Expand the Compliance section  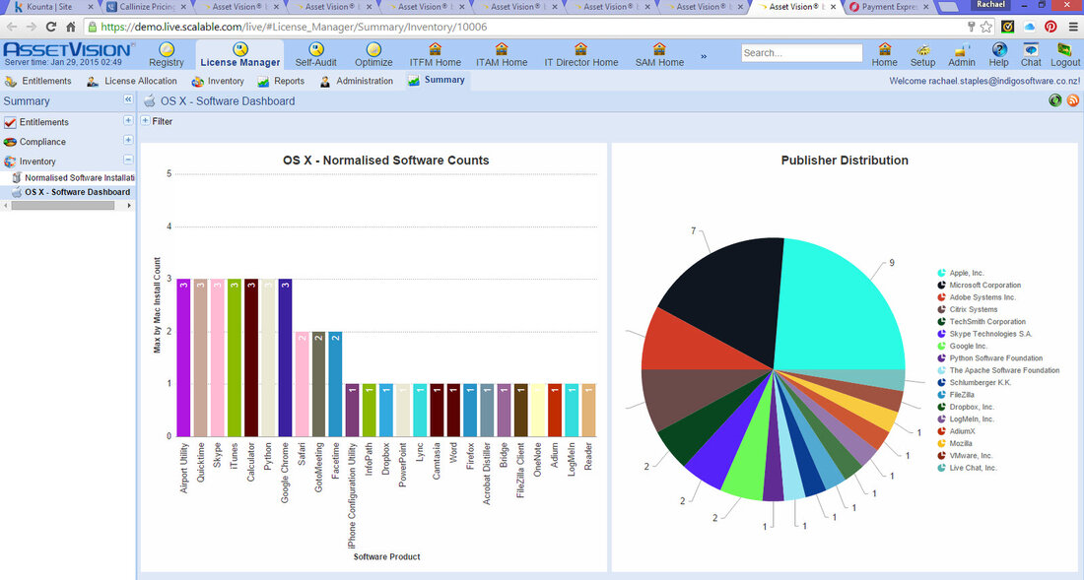pos(129,141)
